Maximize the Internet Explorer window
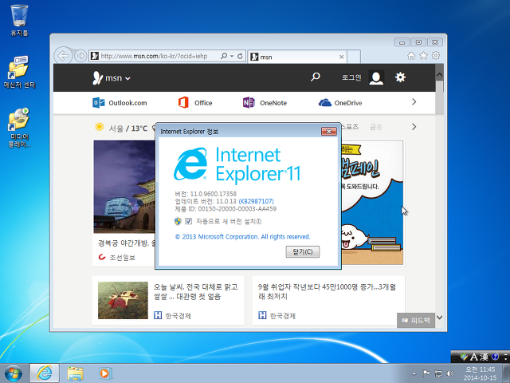This screenshot has height=383, width=510. (x=418, y=42)
